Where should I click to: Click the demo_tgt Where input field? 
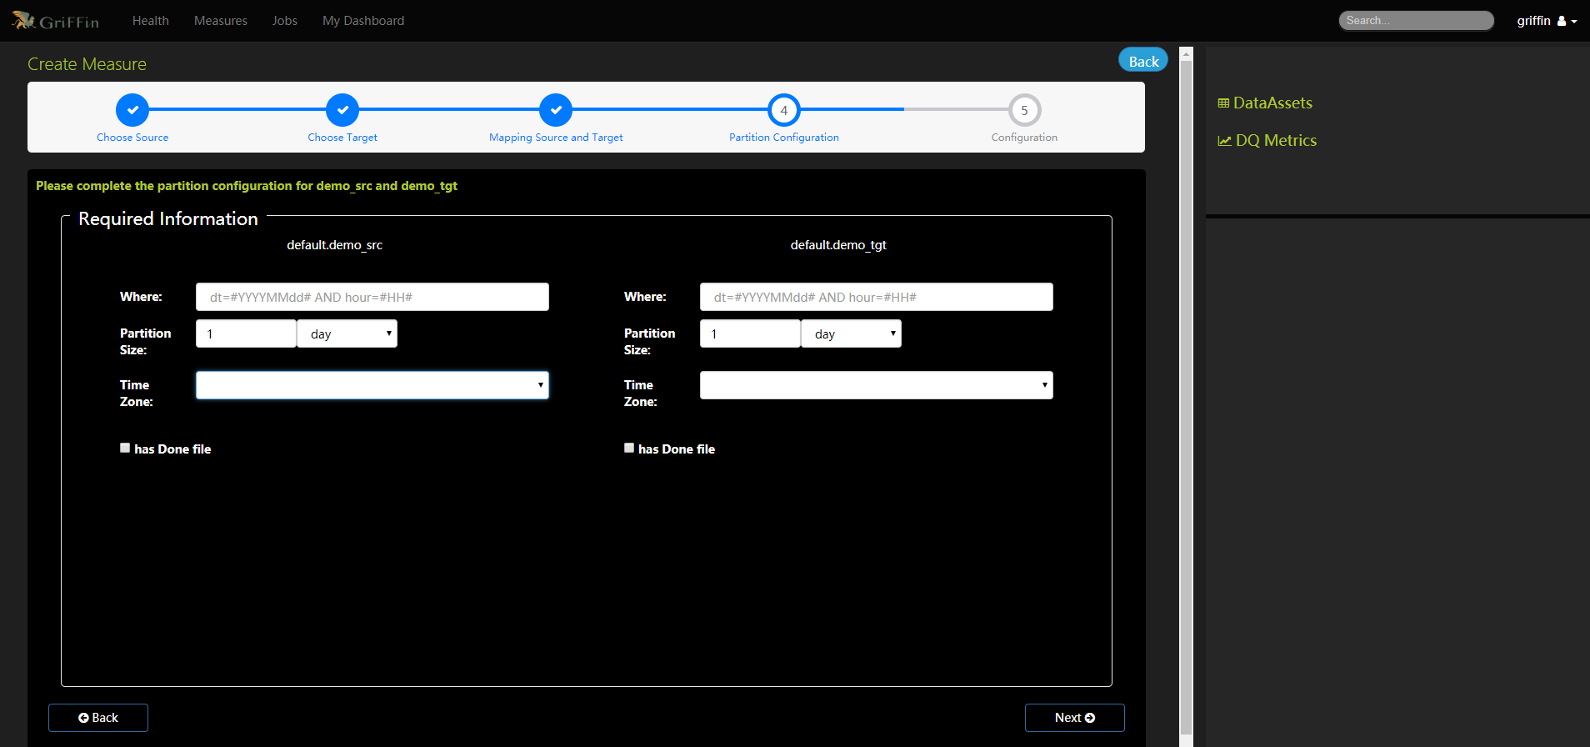pos(877,297)
